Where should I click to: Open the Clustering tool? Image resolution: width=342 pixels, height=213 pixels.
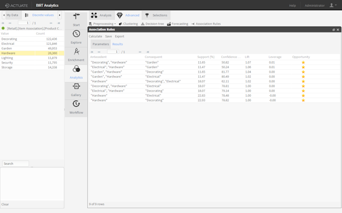coord(128,24)
